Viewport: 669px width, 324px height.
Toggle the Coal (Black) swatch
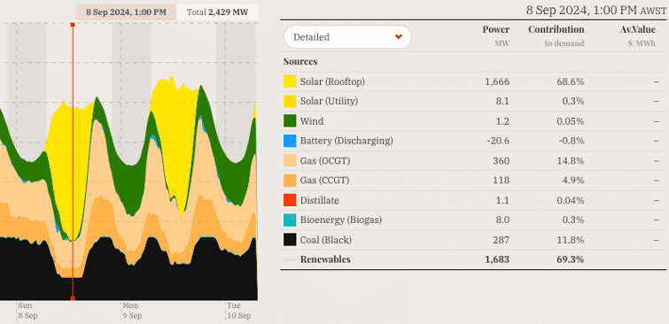pyautogui.click(x=290, y=240)
